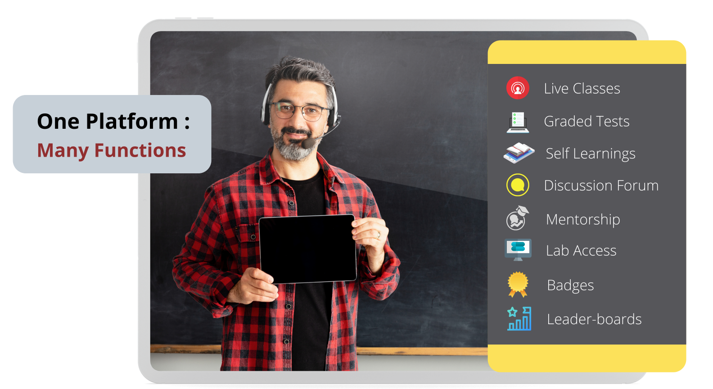Click the Graded Tests laptop checklist icon
This screenshot has width=713, height=389.
[x=518, y=122]
